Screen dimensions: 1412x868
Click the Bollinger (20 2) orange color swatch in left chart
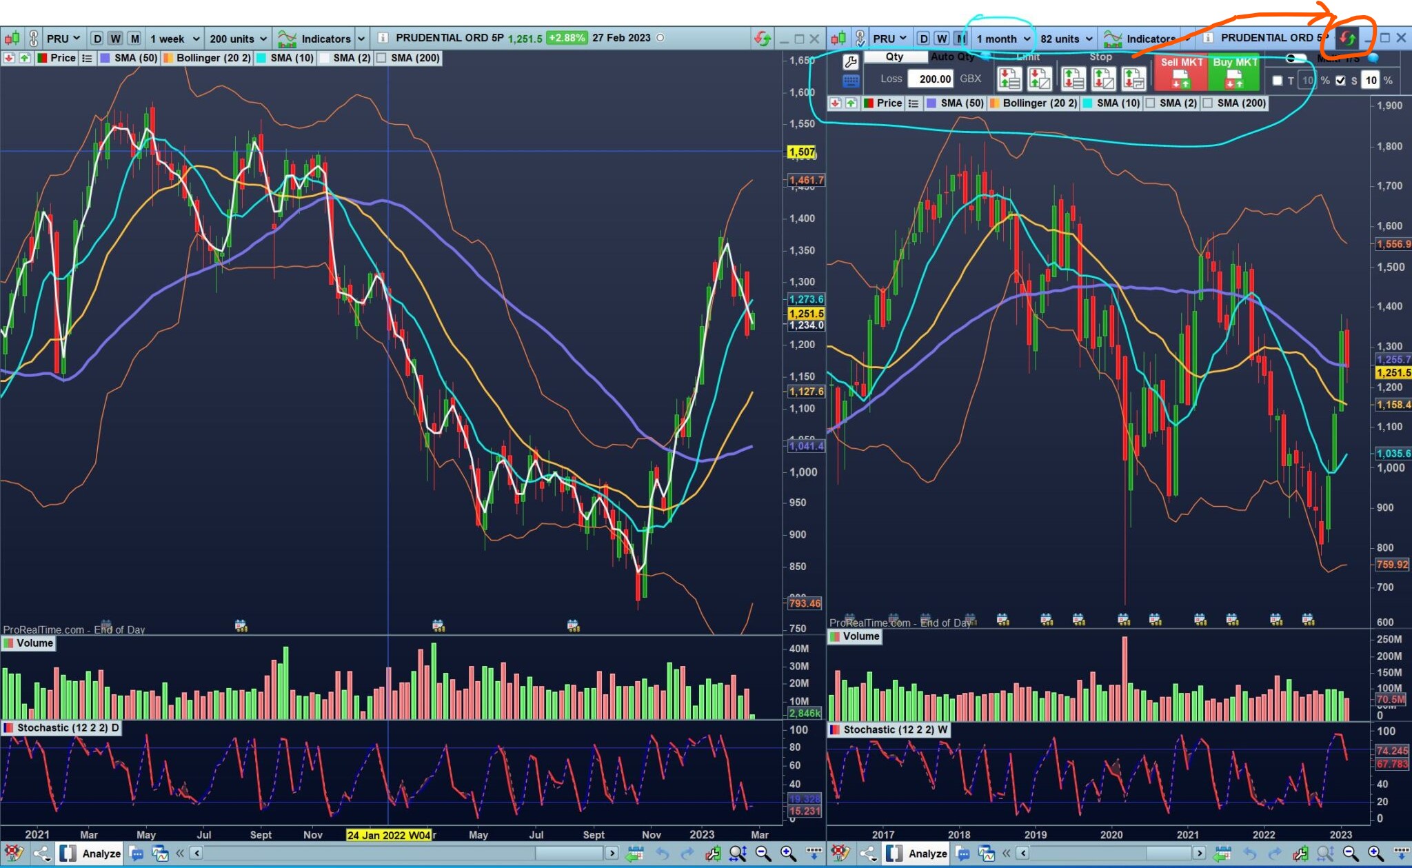tap(168, 58)
